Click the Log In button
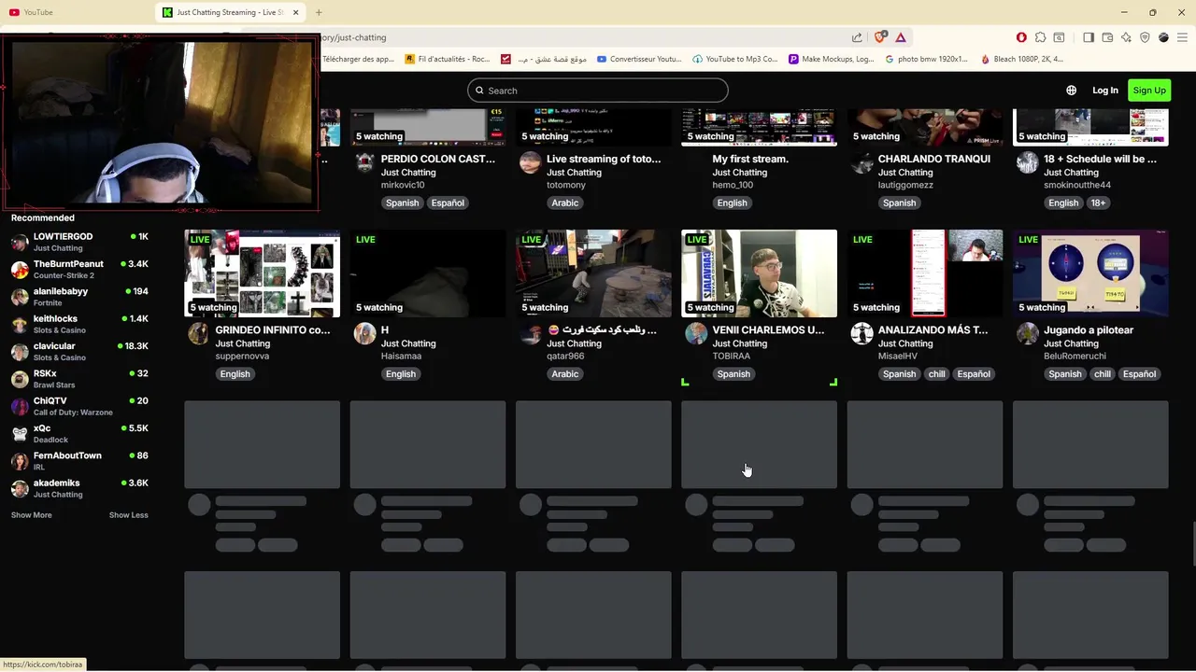The image size is (1196, 672). pyautogui.click(x=1105, y=91)
